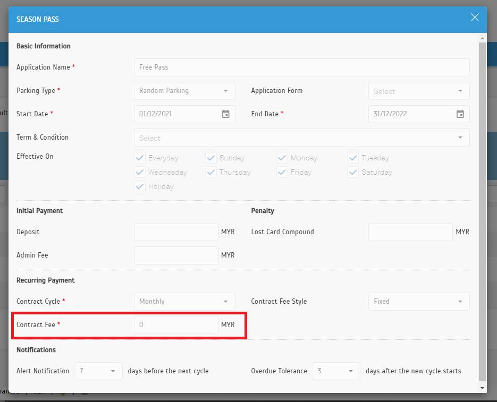Open the Contract Cycle dropdown

click(x=184, y=301)
